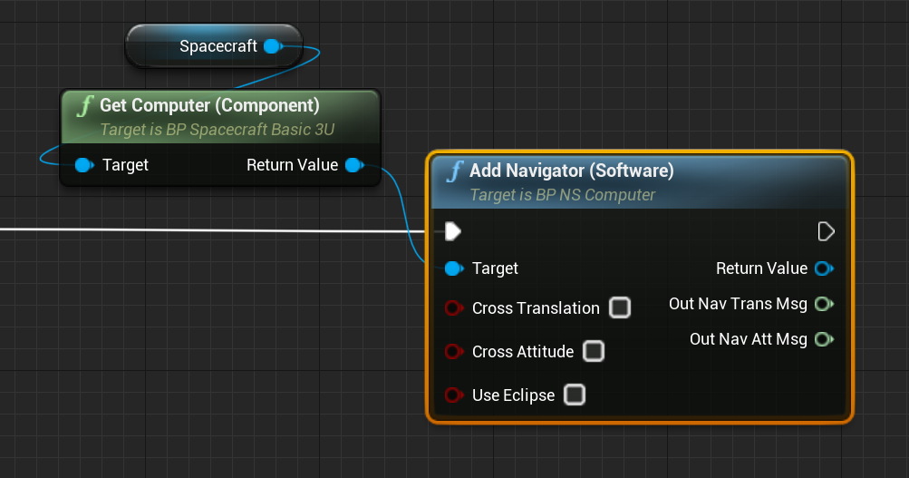This screenshot has width=909, height=478.
Task: Check the Use Eclipse checkbox
Action: (575, 395)
